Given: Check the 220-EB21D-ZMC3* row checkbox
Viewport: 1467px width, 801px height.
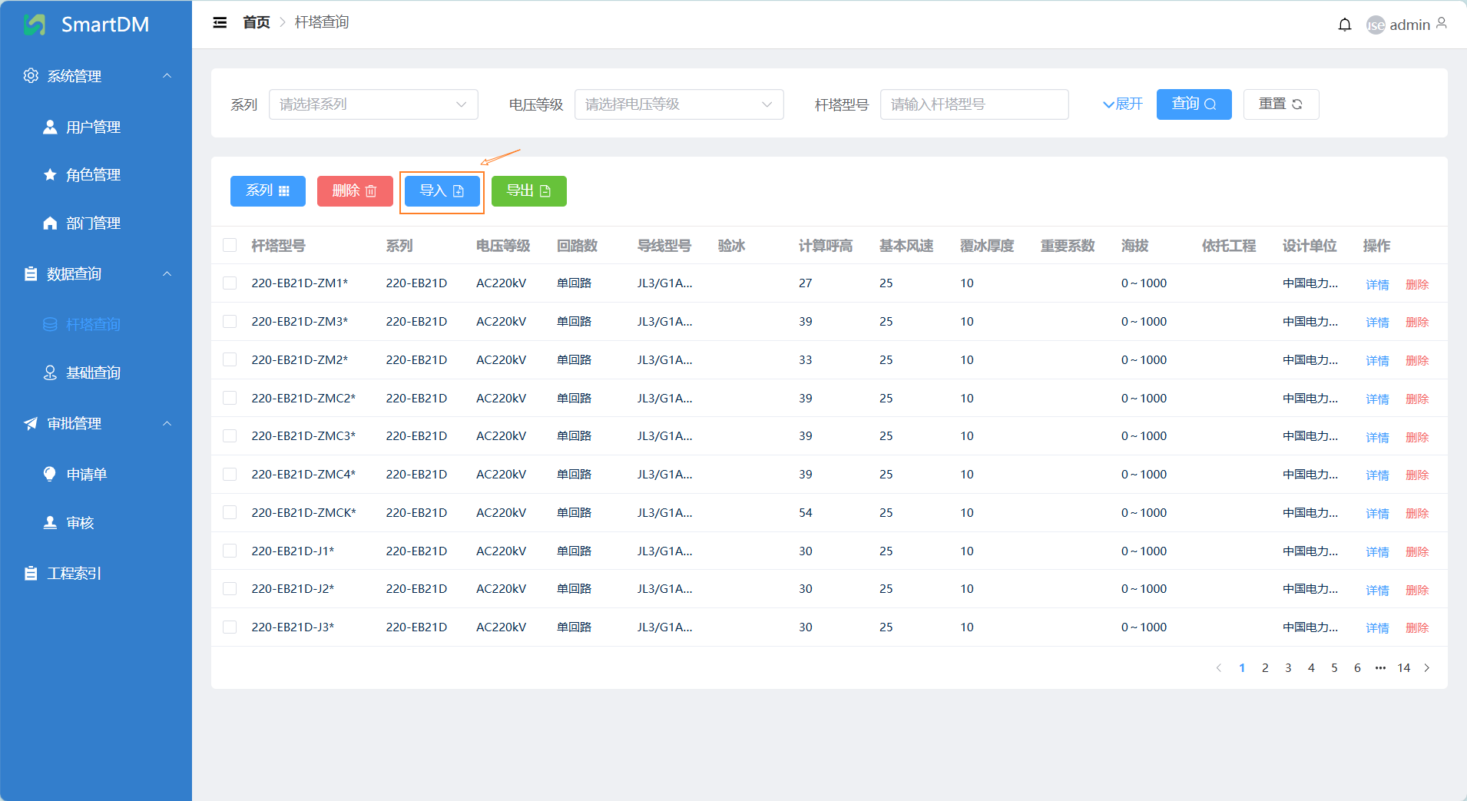Looking at the screenshot, I should coord(230,435).
